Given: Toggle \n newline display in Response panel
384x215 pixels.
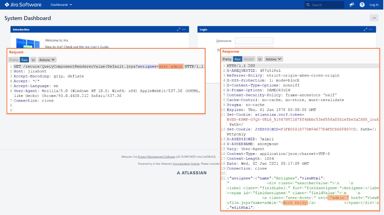Looking at the screenshot, I should (260, 59).
